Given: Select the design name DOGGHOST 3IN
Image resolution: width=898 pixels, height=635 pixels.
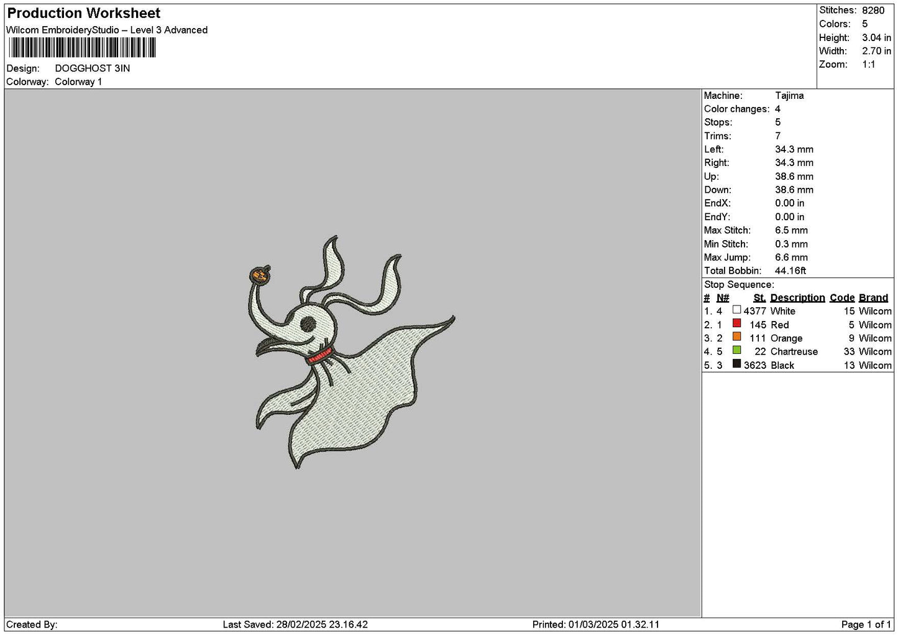Looking at the screenshot, I should pyautogui.click(x=93, y=68).
